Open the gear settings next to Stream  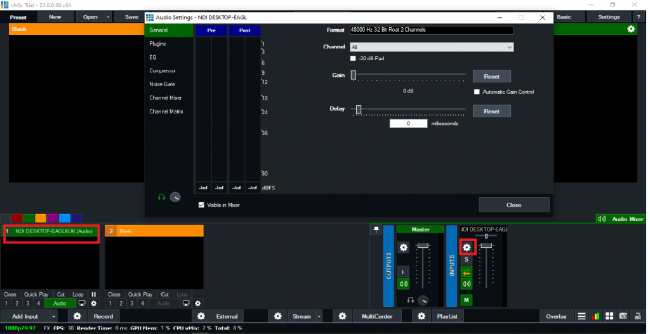(278, 316)
